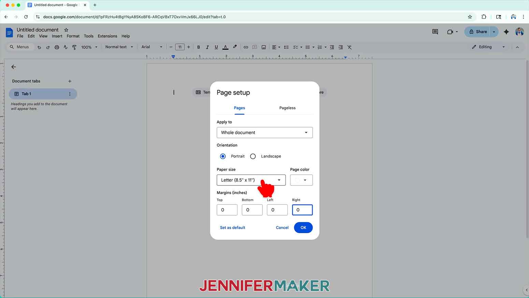Click the Increase indent icon
This screenshot has height=298, width=529.
(341, 47)
